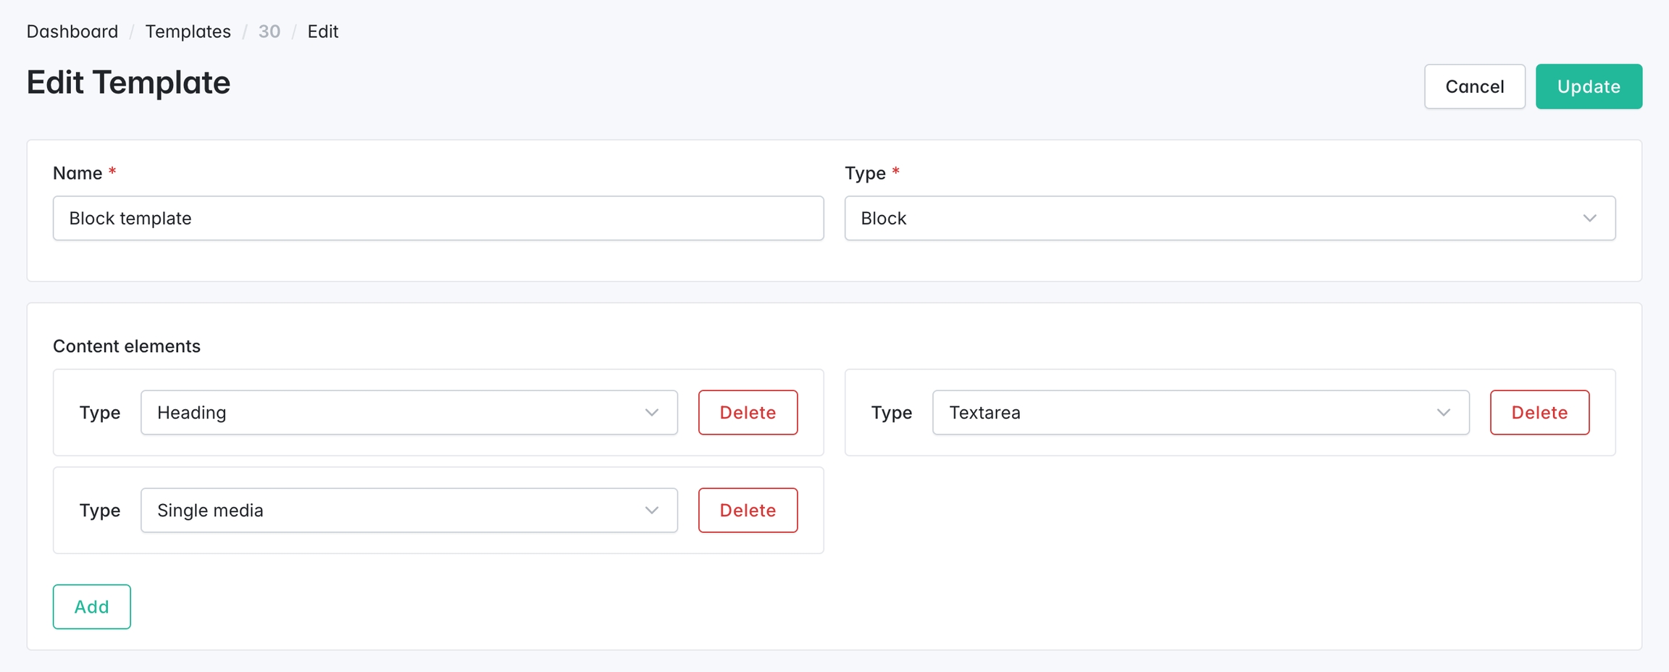Click the Edit breadcrumb item
Viewport: 1669px width, 672px height.
322,32
